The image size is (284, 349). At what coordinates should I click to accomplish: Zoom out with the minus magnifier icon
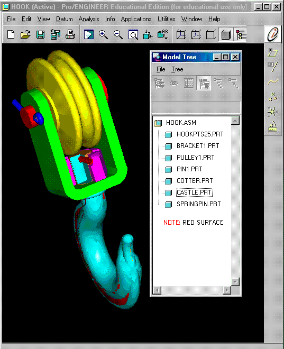(x=118, y=35)
